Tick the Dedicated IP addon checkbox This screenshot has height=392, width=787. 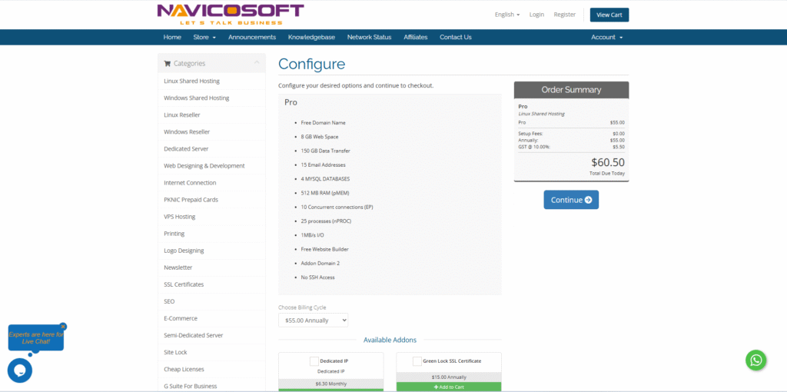coord(314,360)
